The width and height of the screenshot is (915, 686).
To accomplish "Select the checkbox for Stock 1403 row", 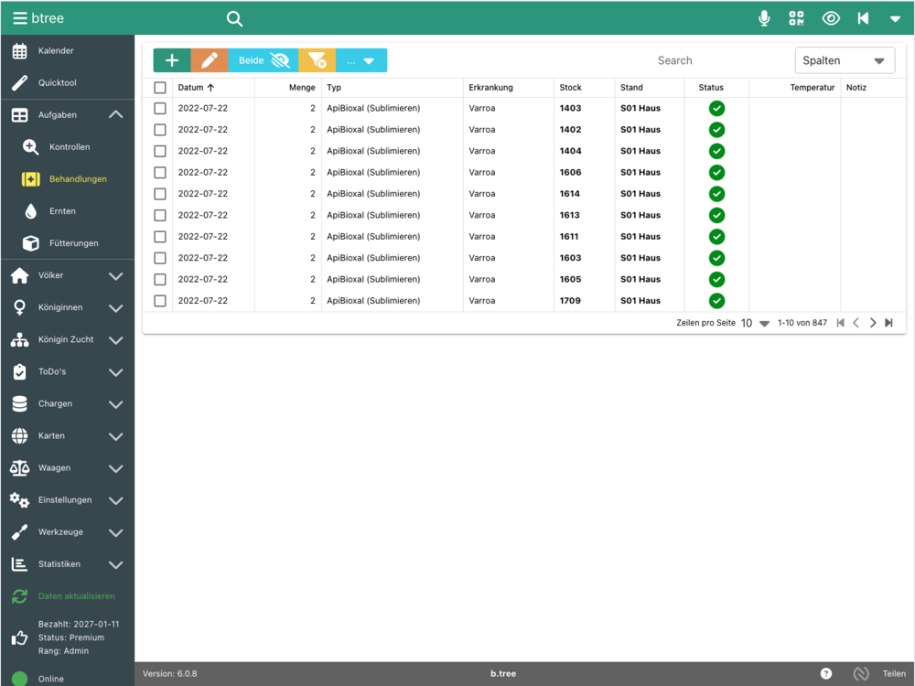I will click(x=160, y=108).
